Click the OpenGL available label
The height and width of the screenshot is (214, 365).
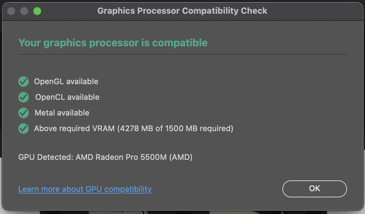pyautogui.click(x=66, y=82)
